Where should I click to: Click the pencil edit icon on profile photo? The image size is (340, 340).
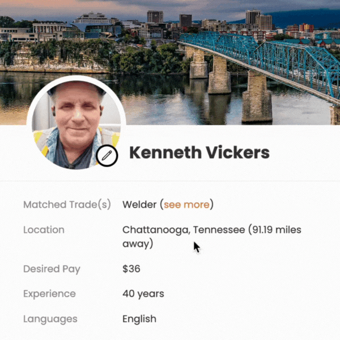107,155
